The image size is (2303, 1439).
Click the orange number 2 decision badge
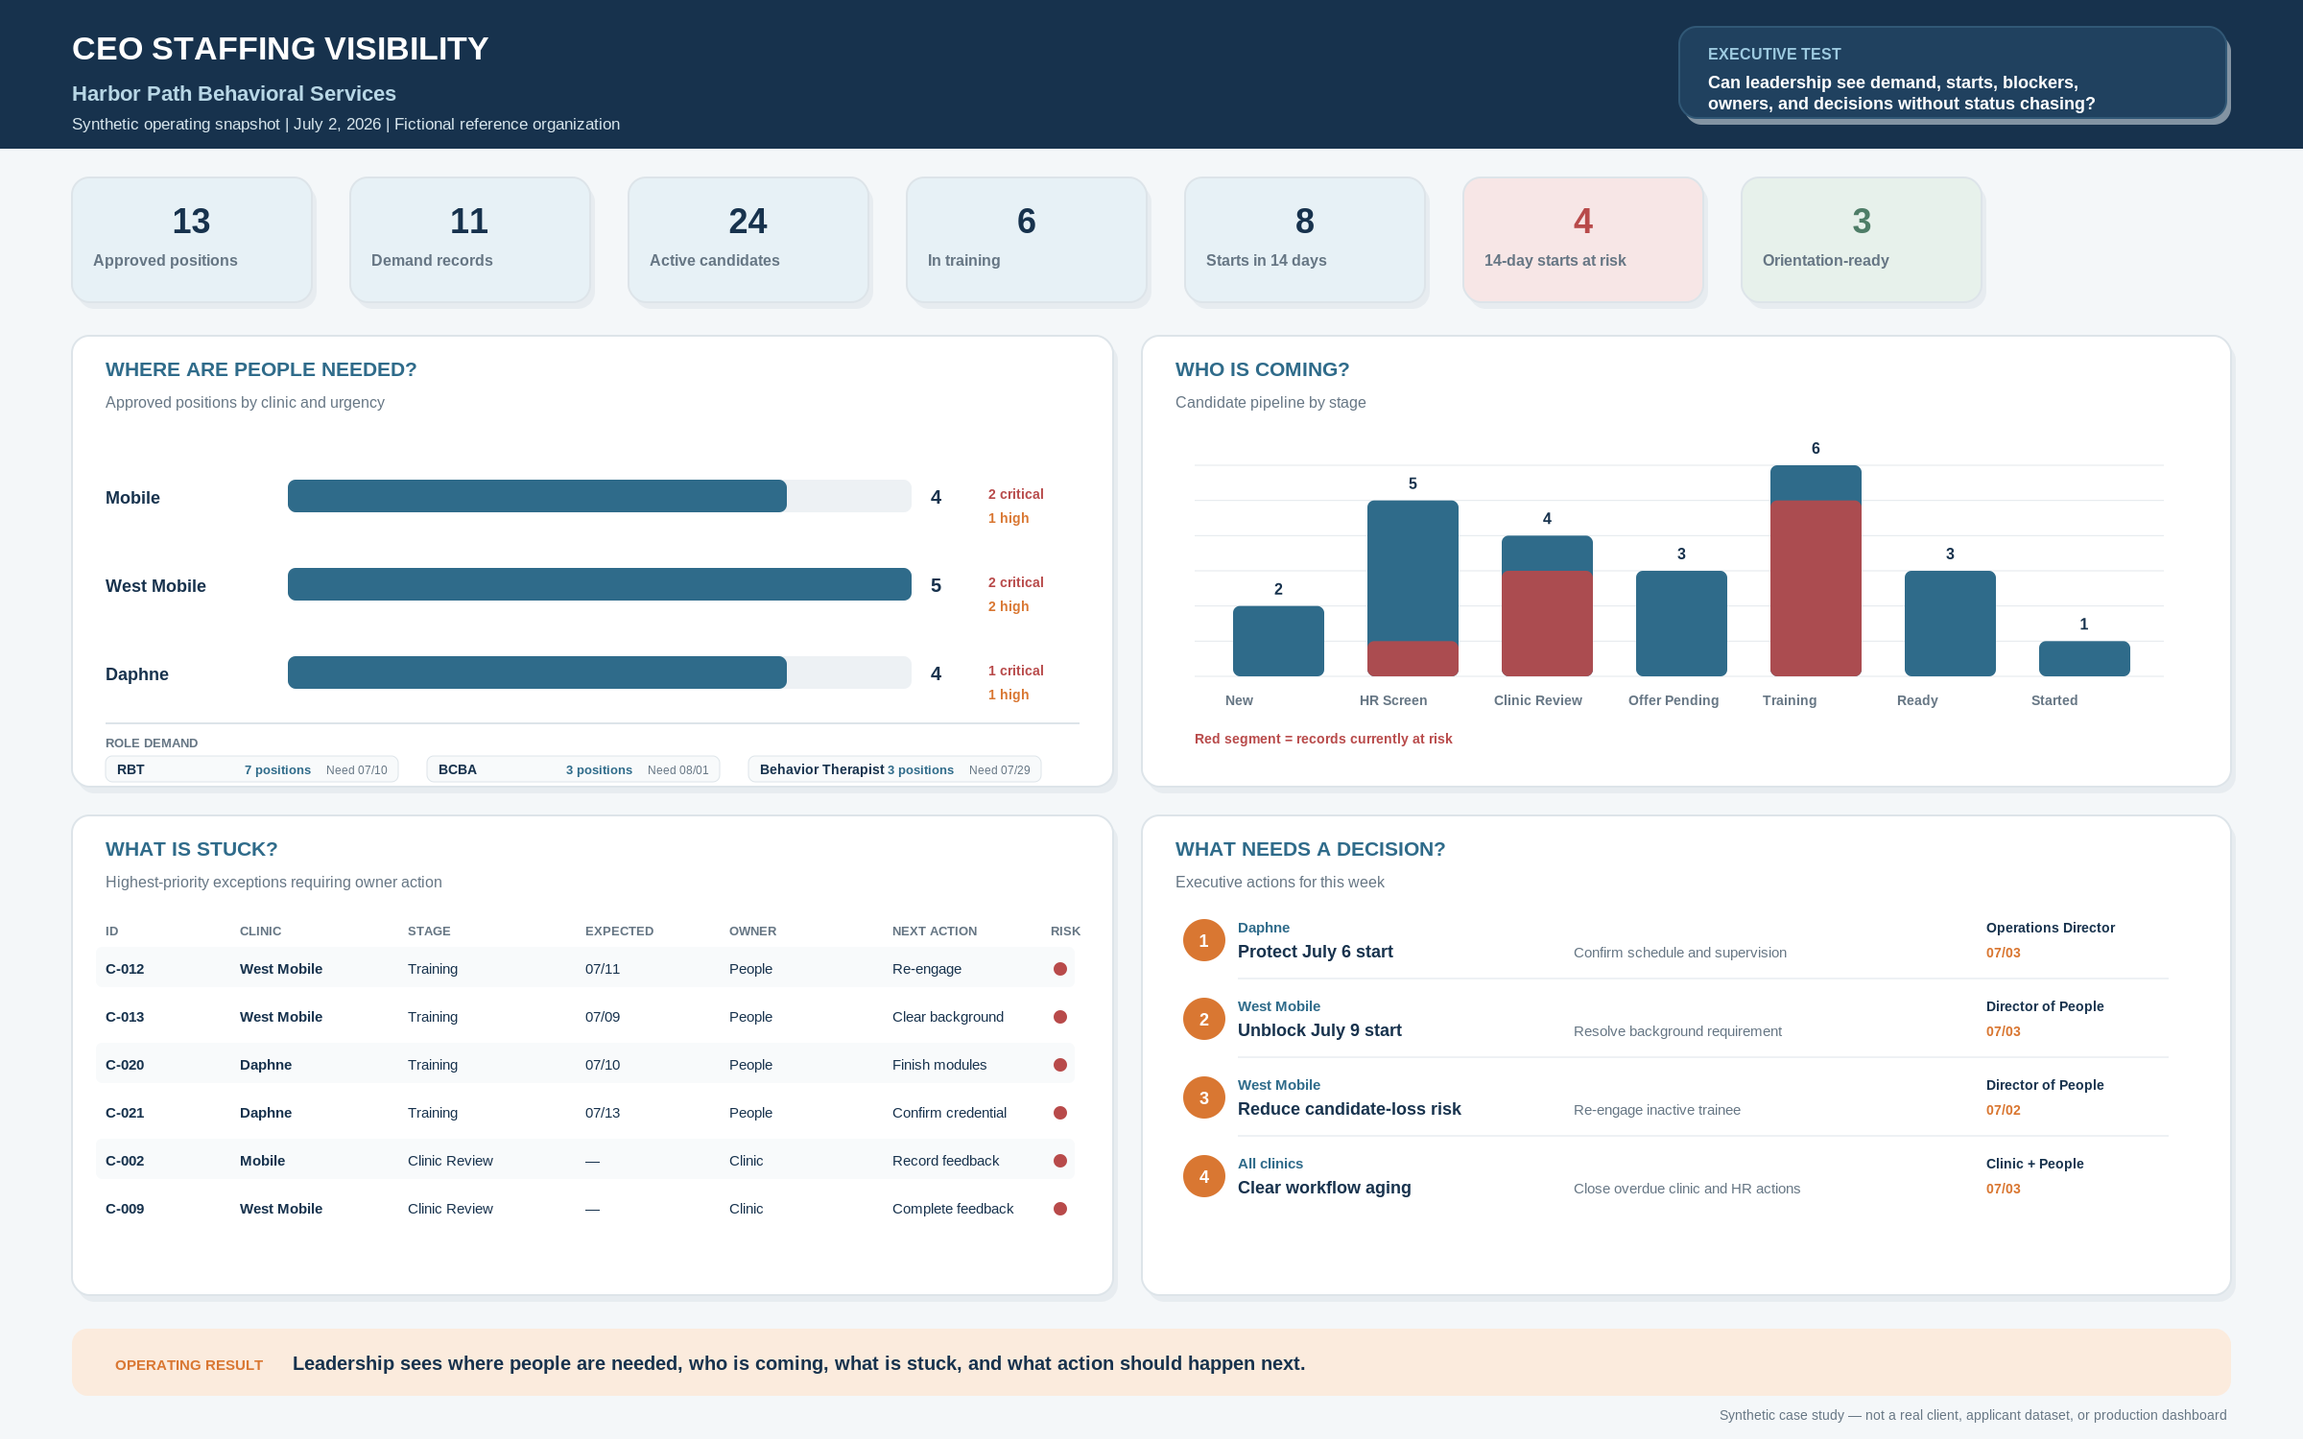(1204, 1019)
